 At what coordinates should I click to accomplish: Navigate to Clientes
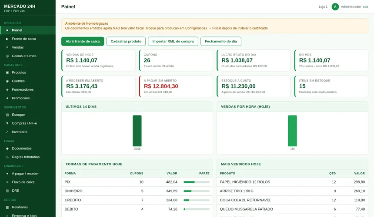[28, 81]
